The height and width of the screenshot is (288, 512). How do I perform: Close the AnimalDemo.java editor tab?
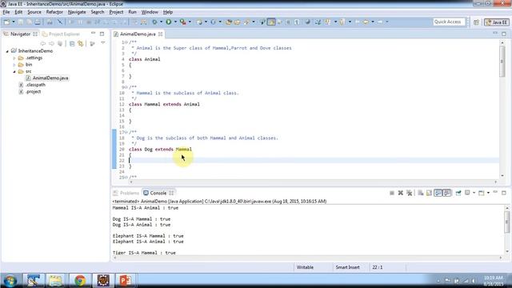pyautogui.click(x=160, y=34)
